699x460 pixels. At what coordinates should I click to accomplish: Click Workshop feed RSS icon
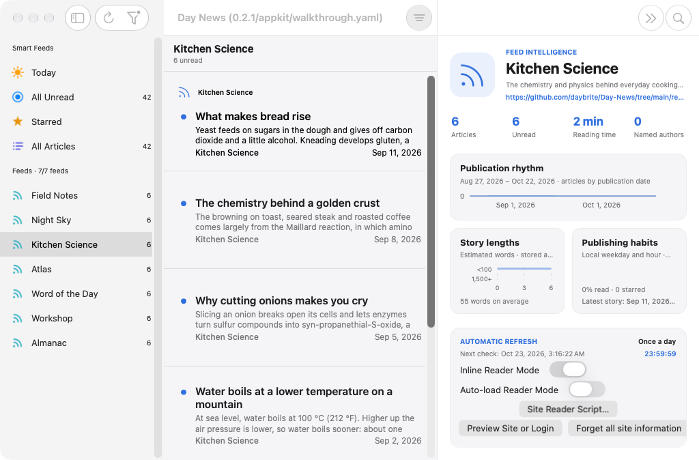coord(17,318)
